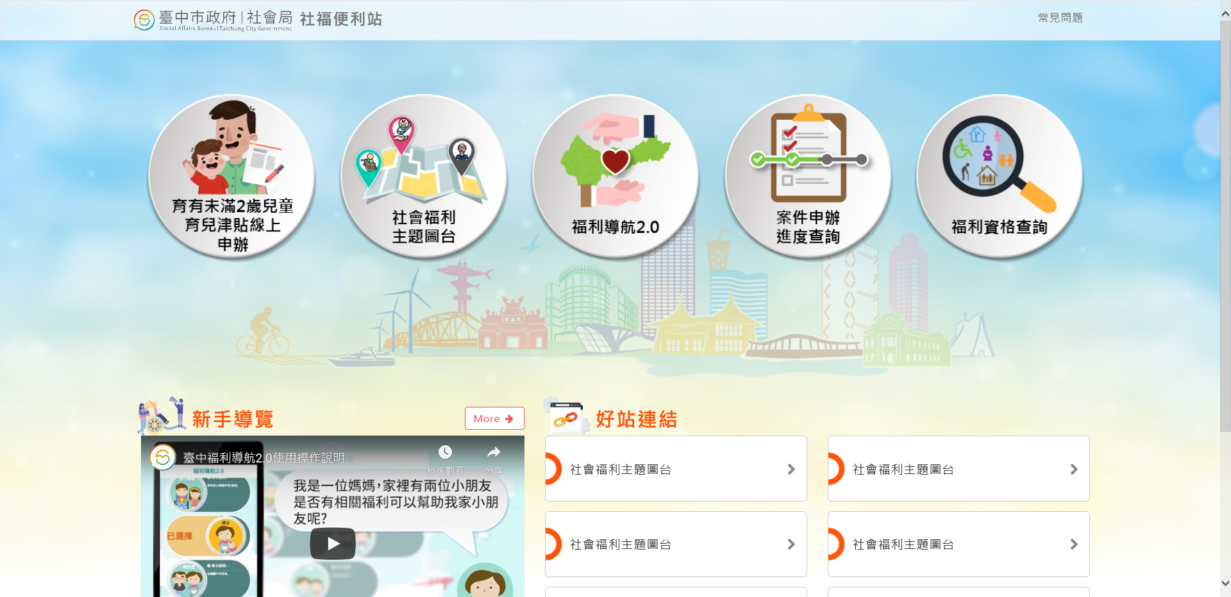
Task: Click the video title 臺中福利導航2.0使用操作說明
Action: 264,458
